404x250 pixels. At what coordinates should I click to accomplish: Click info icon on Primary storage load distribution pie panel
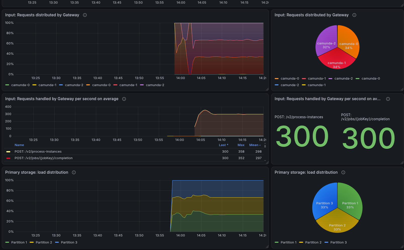[x=343, y=172]
